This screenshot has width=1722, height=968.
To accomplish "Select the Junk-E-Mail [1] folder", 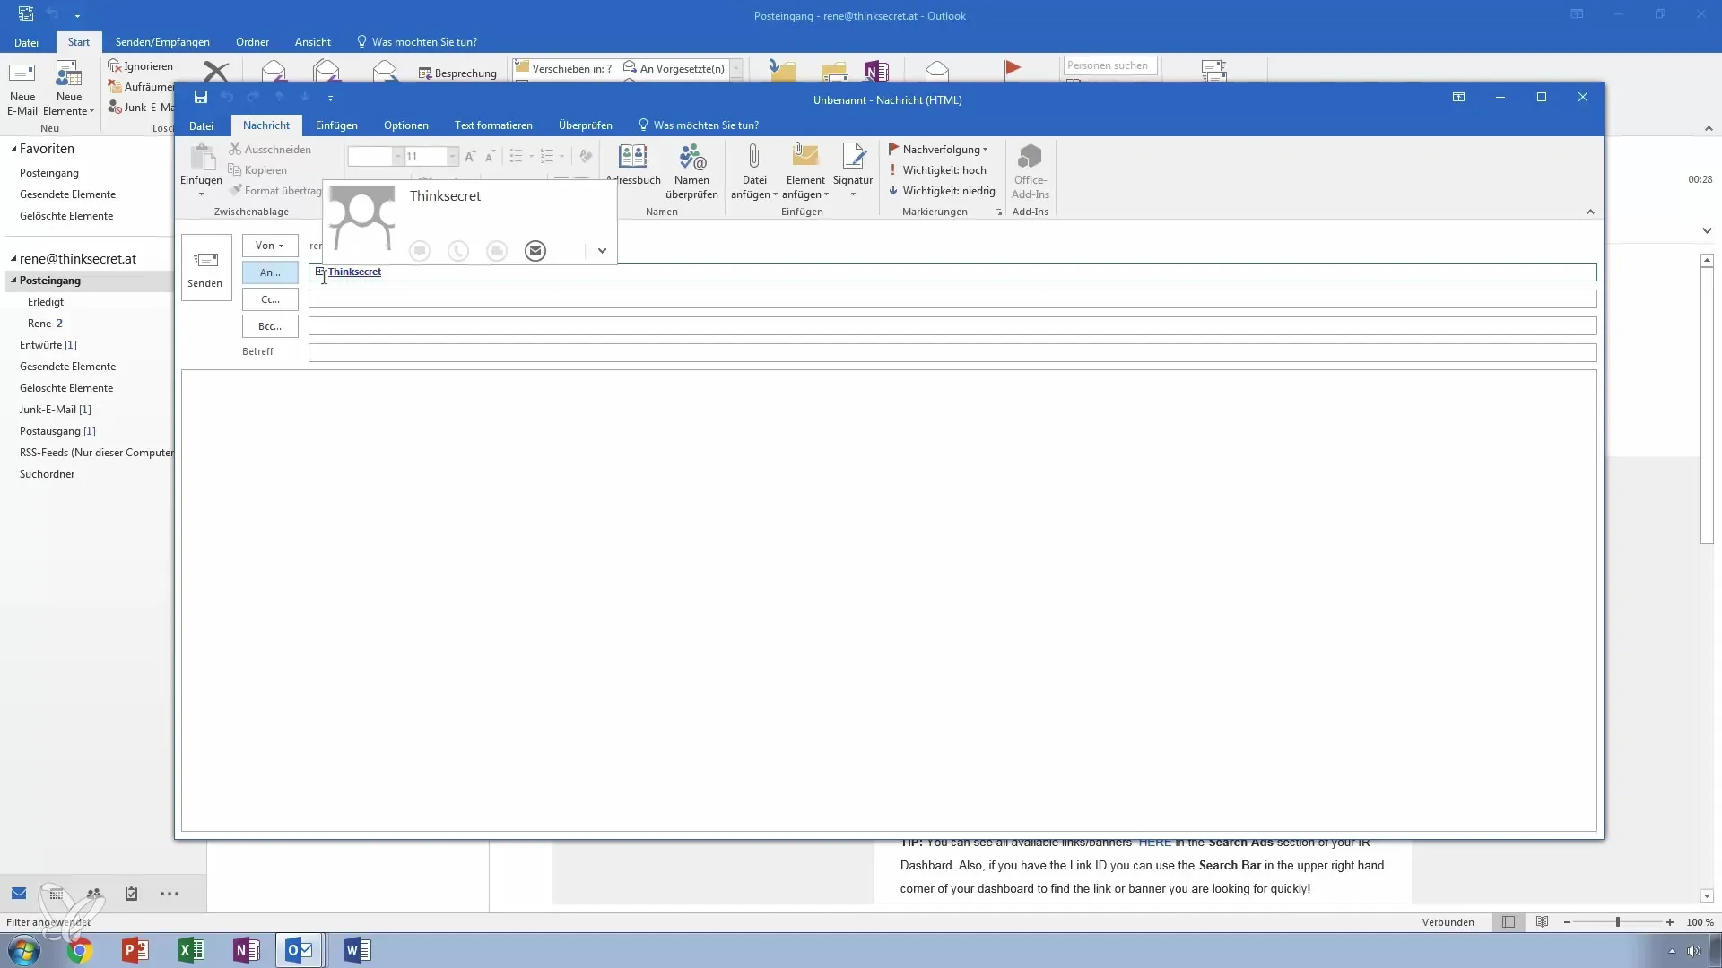I will (x=56, y=410).
